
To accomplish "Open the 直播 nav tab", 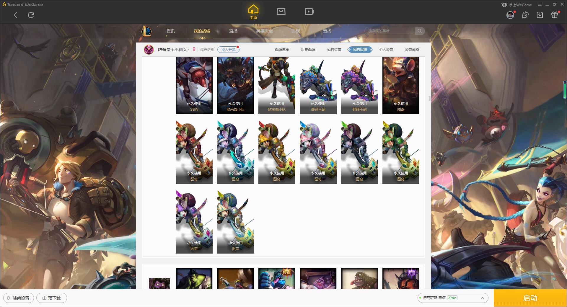I will click(x=233, y=31).
